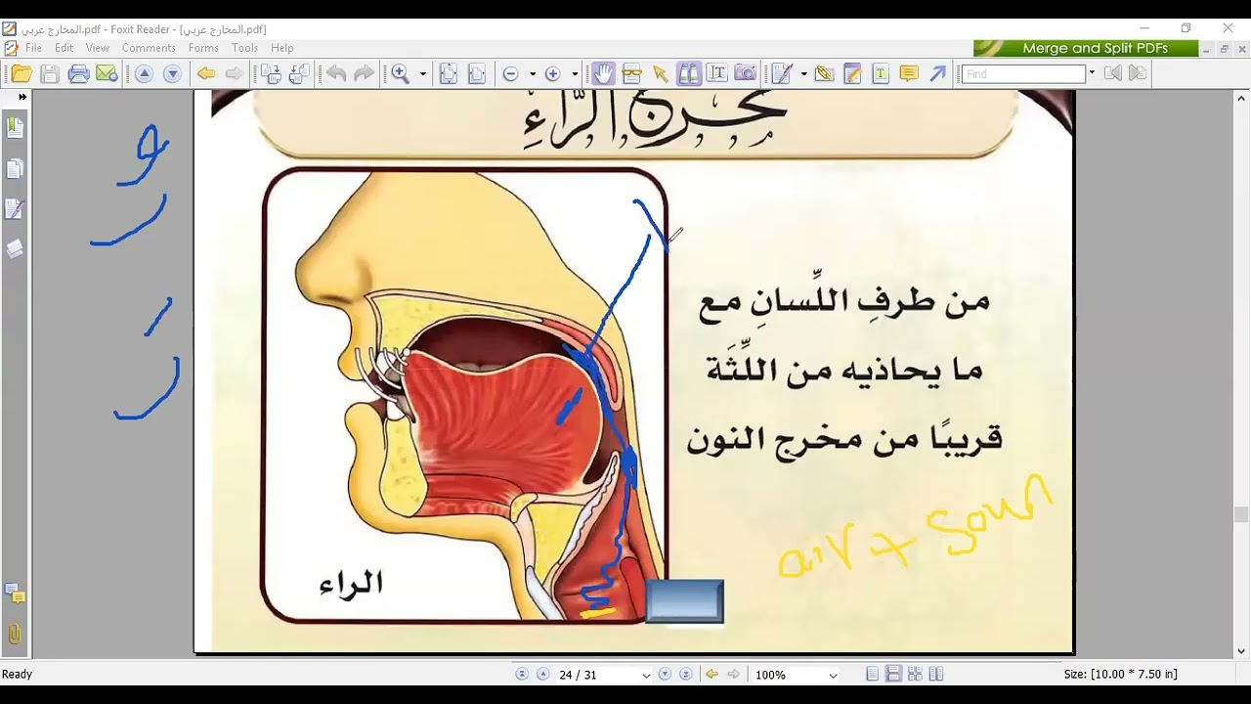Screen dimensions: 1251x704
Task: Open the Help menu
Action: pyautogui.click(x=282, y=48)
